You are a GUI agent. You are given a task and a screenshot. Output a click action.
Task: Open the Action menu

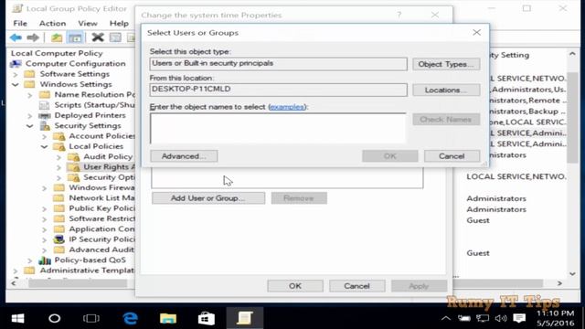point(53,24)
